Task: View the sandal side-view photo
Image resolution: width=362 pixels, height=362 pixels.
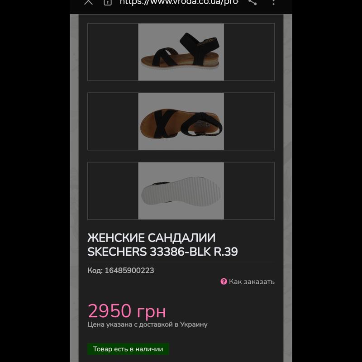Action: point(181,52)
